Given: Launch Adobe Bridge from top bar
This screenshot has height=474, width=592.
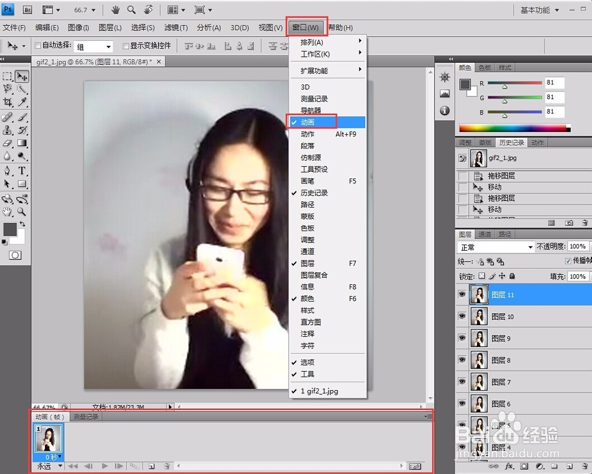Looking at the screenshot, I should click(x=27, y=10).
